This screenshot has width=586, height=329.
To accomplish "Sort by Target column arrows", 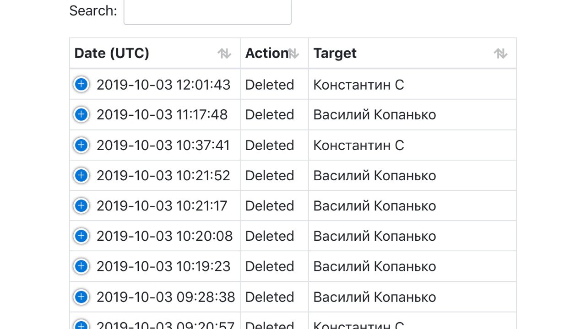I will coord(500,54).
